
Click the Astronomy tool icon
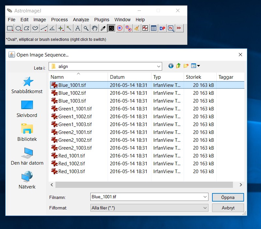111,28
